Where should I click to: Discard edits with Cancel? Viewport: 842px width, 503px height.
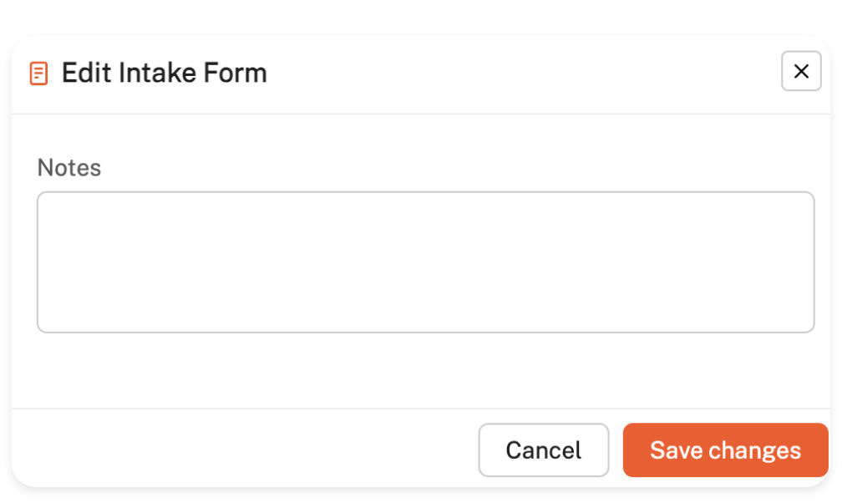click(x=543, y=450)
